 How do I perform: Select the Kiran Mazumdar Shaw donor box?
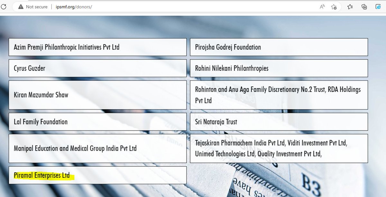[97, 95]
